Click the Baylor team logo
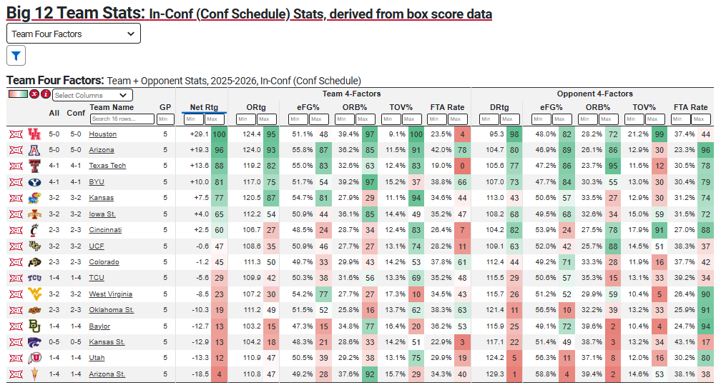The width and height of the screenshot is (721, 390). [x=34, y=326]
